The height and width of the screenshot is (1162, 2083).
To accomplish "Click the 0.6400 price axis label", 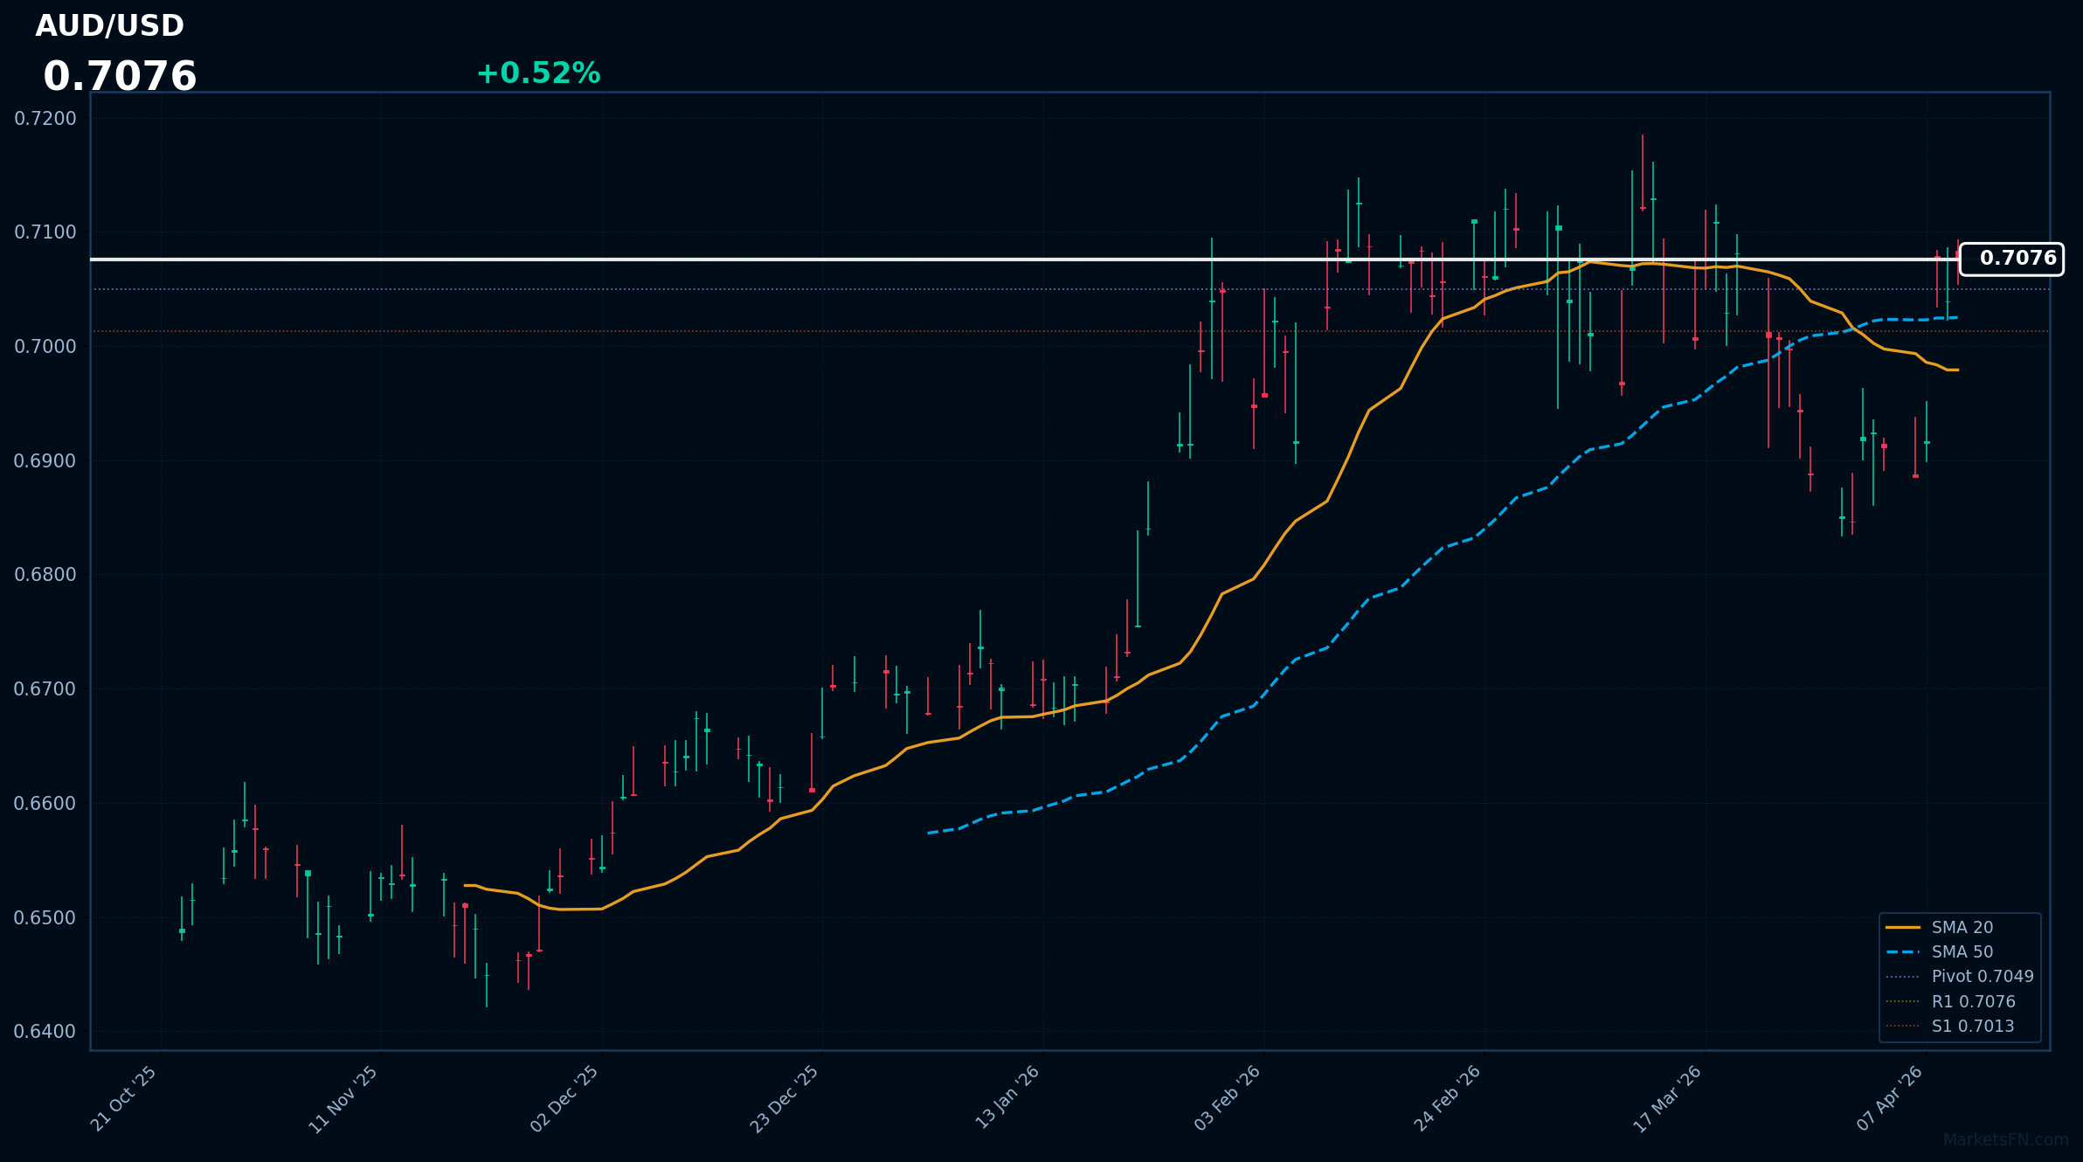I will pyautogui.click(x=45, y=1032).
